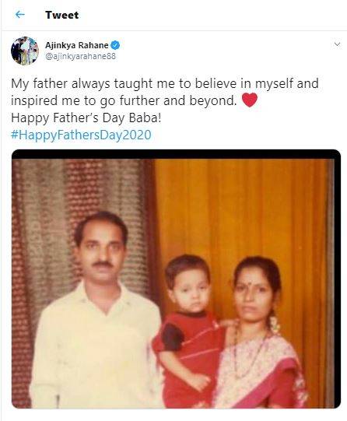The height and width of the screenshot is (421, 347).
Task: Expand the tweet options chevron
Action: click(x=337, y=44)
